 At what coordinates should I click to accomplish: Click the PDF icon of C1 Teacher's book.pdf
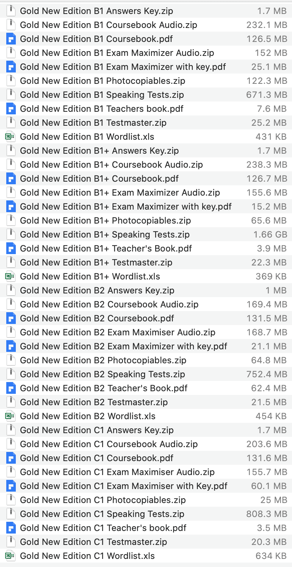[11, 528]
